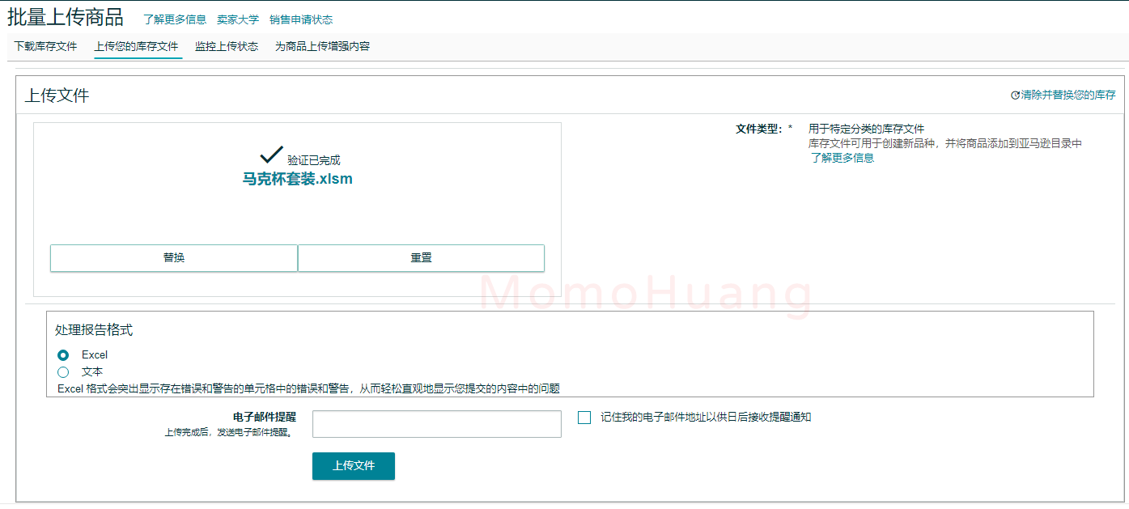Open the file 马克杯套装.xlsm
The height and width of the screenshot is (509, 1129).
298,179
